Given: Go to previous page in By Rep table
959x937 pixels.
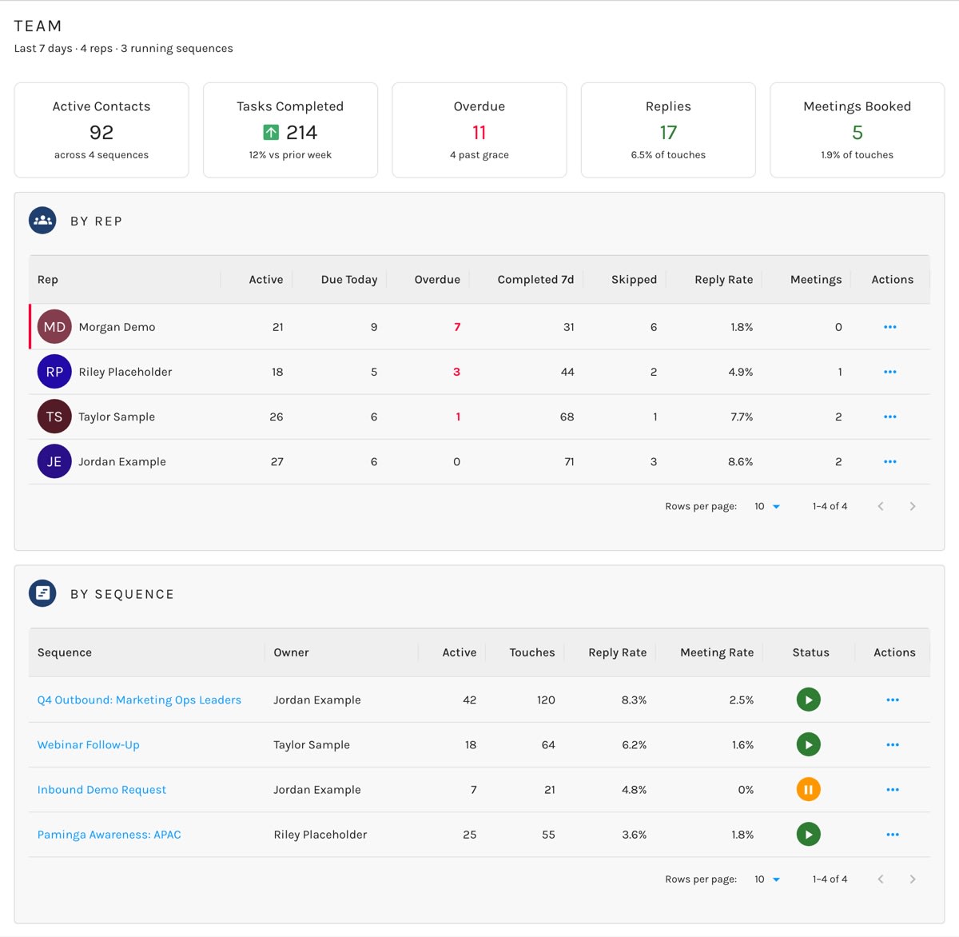Looking at the screenshot, I should (881, 506).
